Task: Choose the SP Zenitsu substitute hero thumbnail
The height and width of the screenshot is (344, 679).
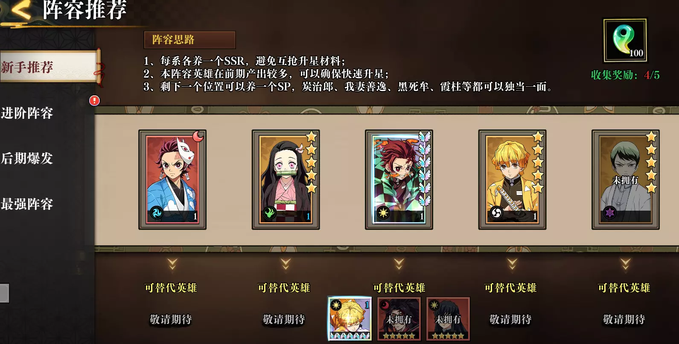Action: click(350, 319)
